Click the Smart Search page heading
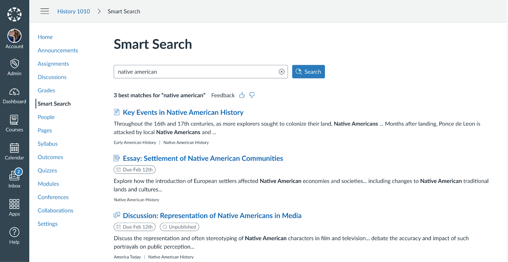Viewport: 508px width, 262px height. click(x=153, y=44)
